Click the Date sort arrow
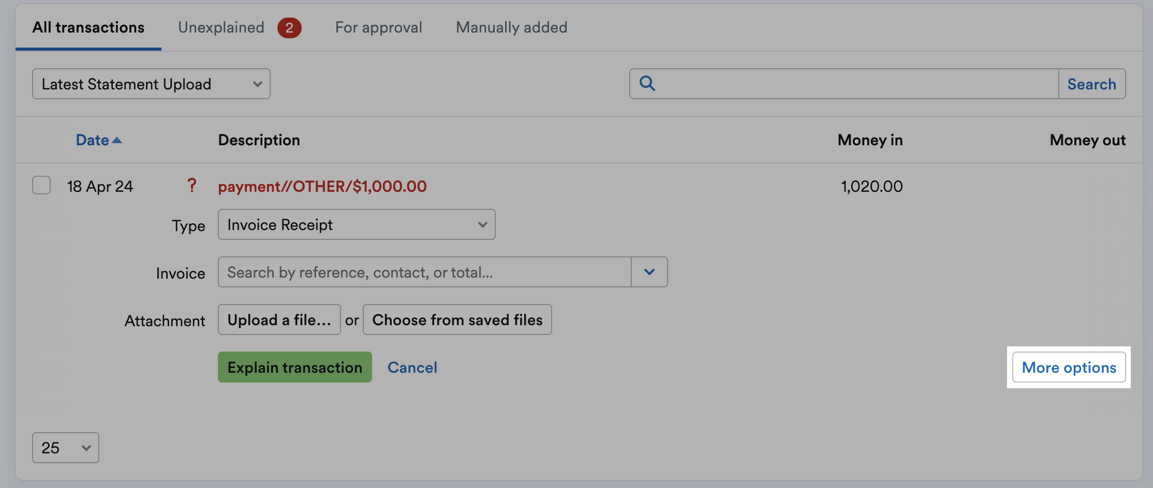Viewport: 1153px width, 488px height. tap(117, 140)
